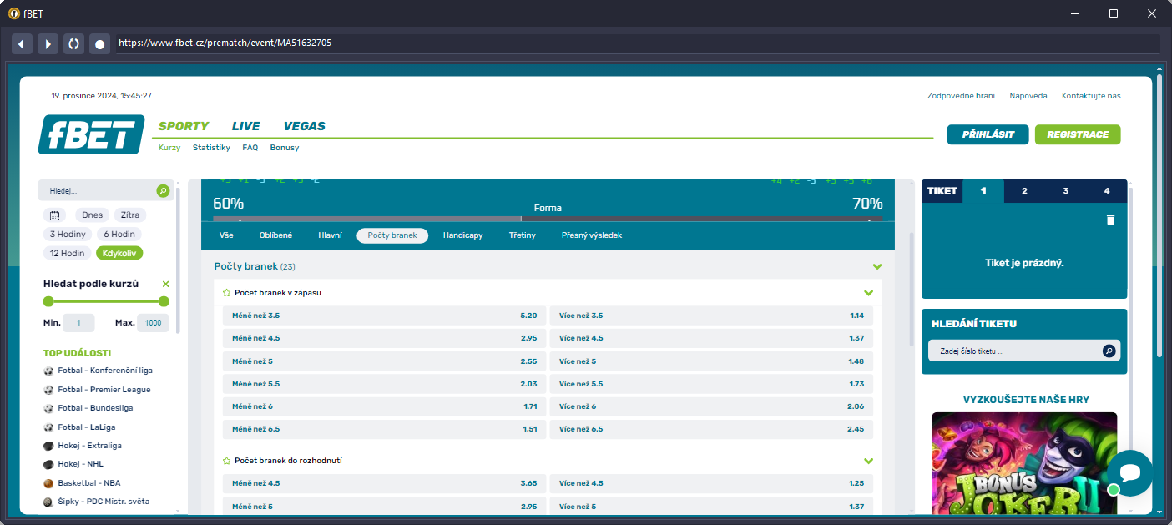This screenshot has height=525, width=1172.
Task: Collapse the 'Počet branek v zápasu' market chevron
Action: point(869,293)
